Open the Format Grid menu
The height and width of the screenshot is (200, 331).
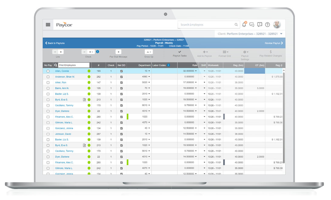225,52
